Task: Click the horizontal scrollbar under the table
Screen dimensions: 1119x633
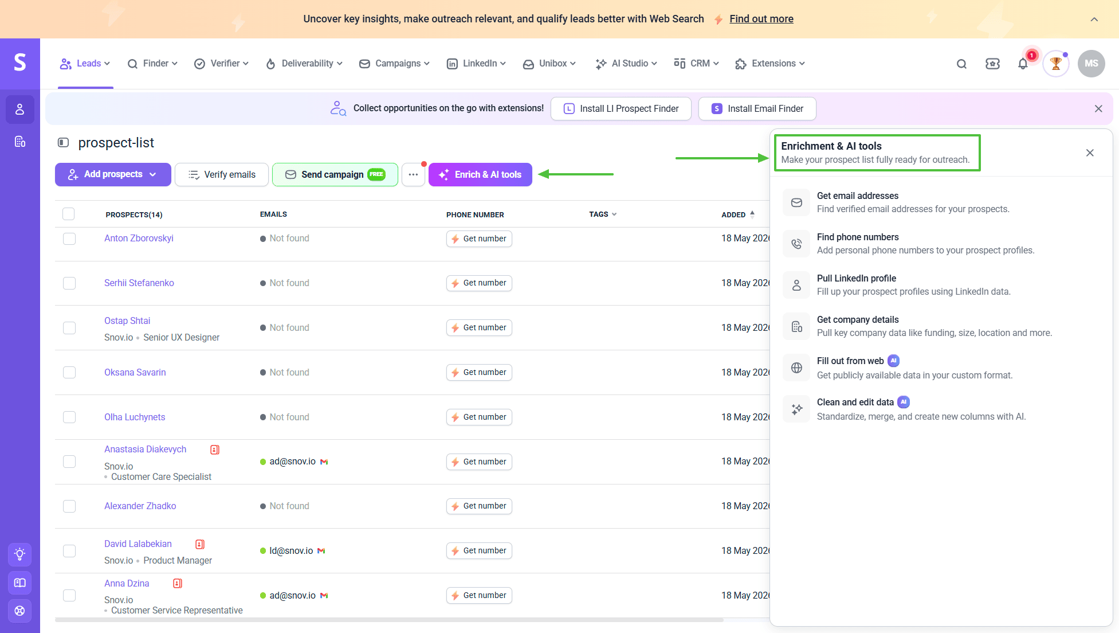Action: [389, 620]
